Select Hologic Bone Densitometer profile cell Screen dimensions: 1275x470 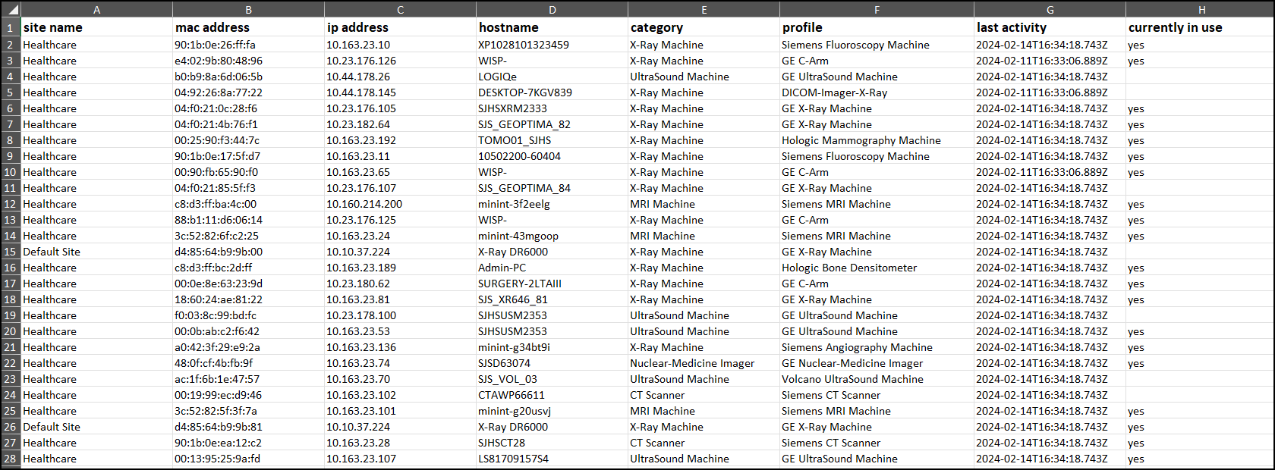[x=877, y=268]
